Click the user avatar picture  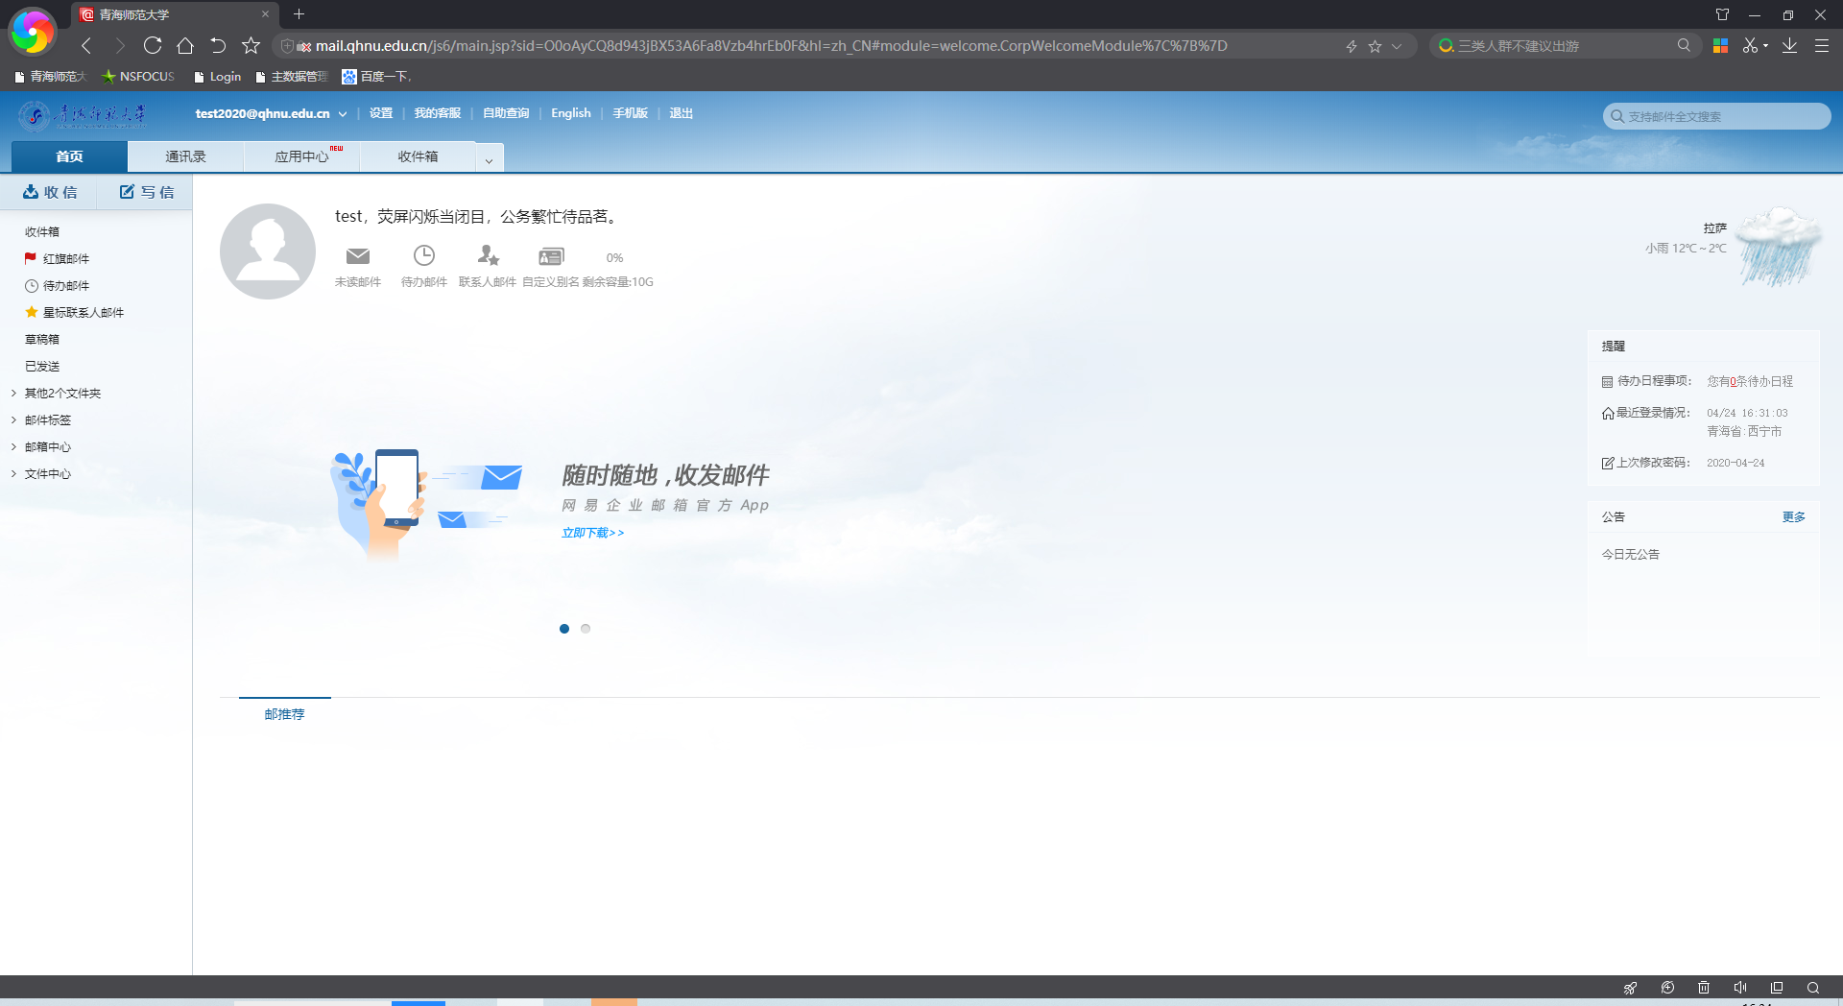point(268,251)
